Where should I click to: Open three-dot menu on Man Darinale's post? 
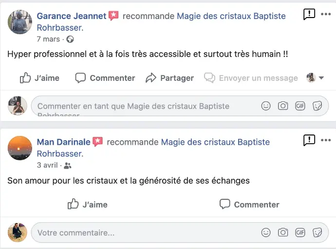coord(326,140)
